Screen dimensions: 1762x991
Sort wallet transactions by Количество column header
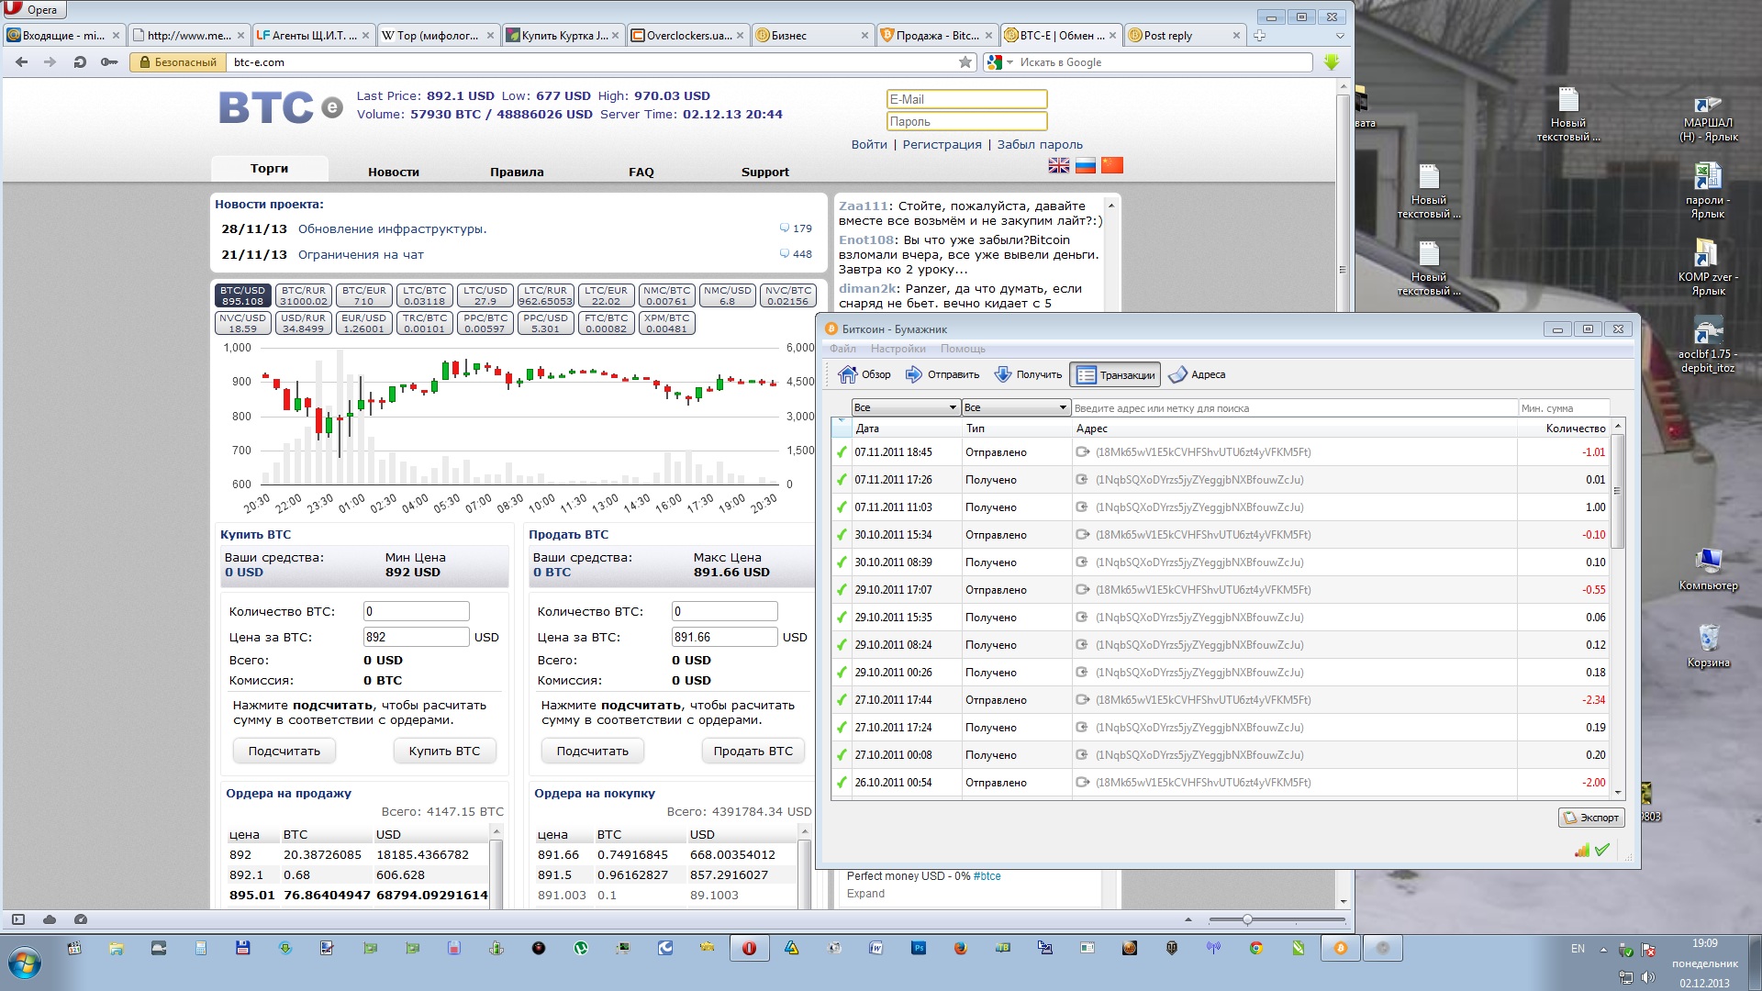tap(1563, 429)
